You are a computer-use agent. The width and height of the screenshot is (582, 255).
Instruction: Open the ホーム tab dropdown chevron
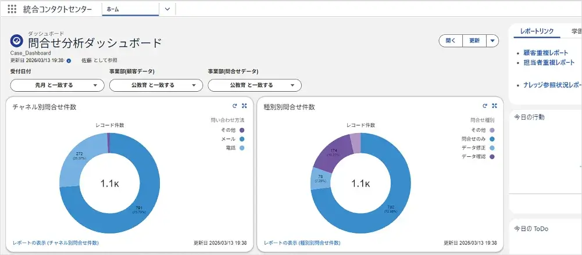coord(167,9)
